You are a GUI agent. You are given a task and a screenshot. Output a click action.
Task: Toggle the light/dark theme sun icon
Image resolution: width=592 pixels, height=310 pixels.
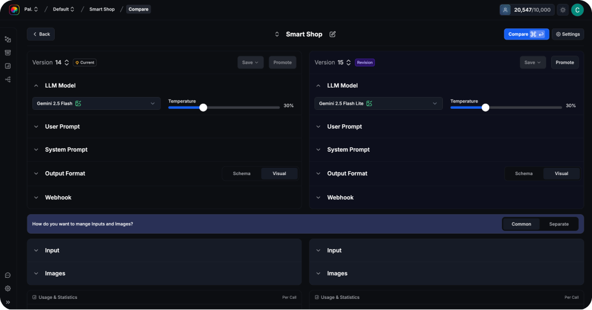click(x=562, y=9)
